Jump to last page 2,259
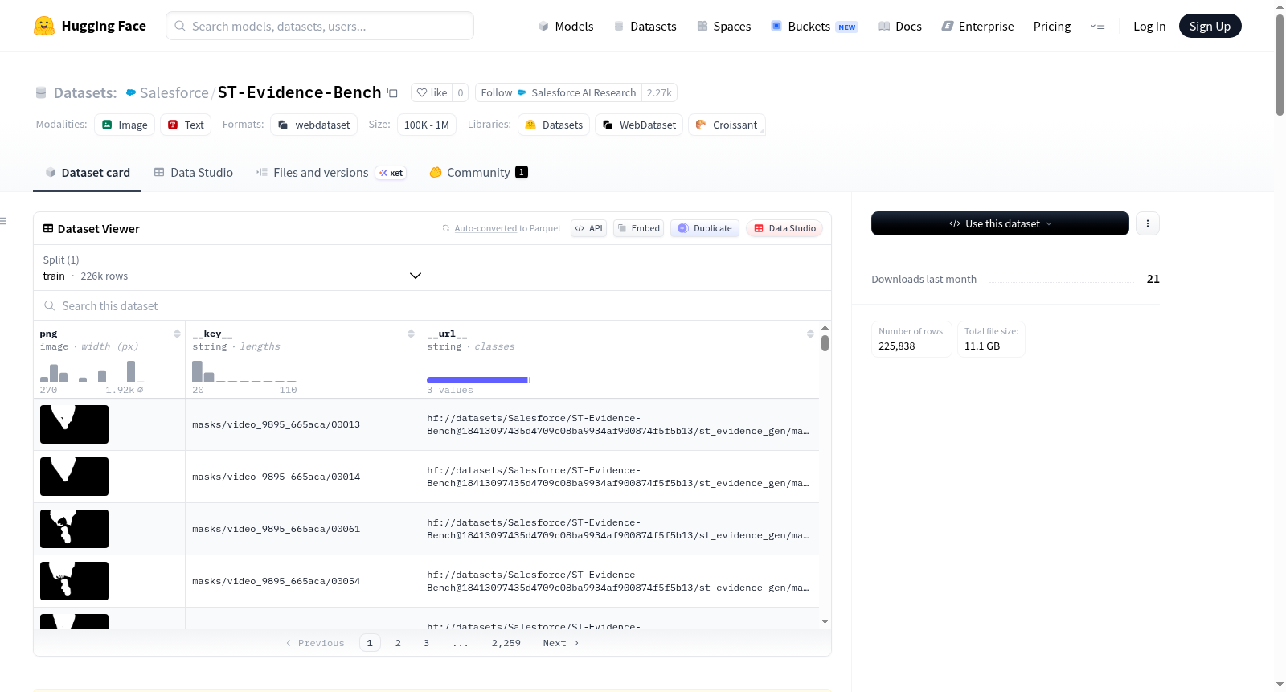This screenshot has width=1286, height=692. (x=506, y=643)
